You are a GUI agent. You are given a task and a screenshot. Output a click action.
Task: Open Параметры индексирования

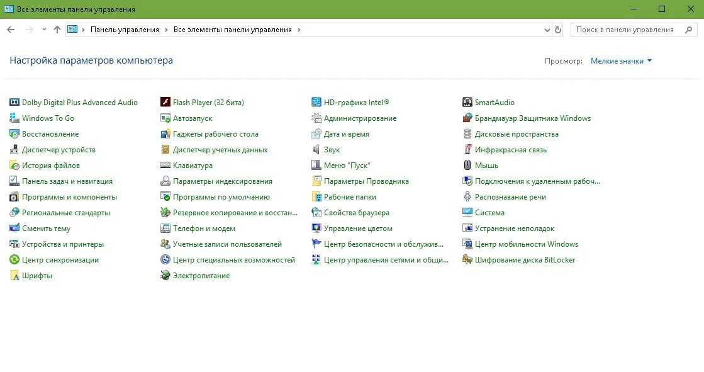pyautogui.click(x=223, y=181)
